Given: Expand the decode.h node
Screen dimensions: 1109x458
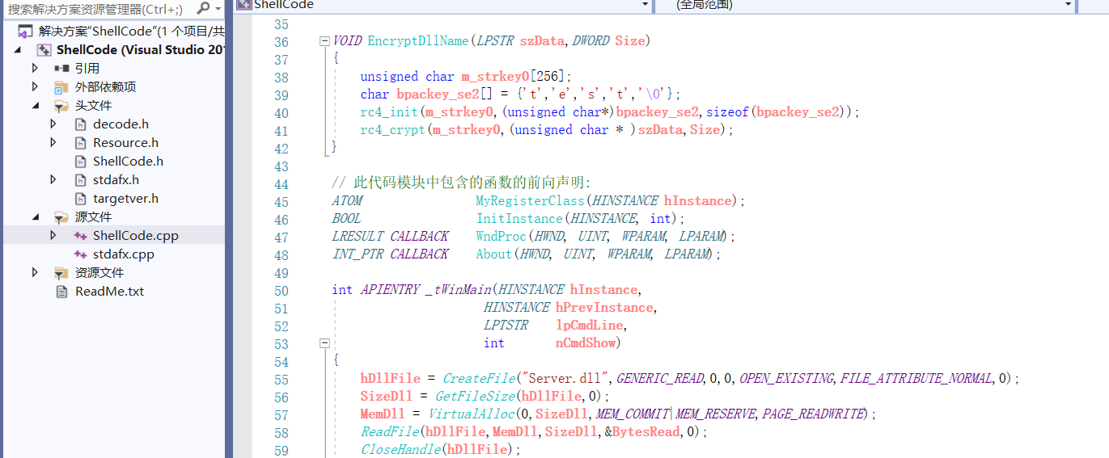Looking at the screenshot, I should [53, 124].
